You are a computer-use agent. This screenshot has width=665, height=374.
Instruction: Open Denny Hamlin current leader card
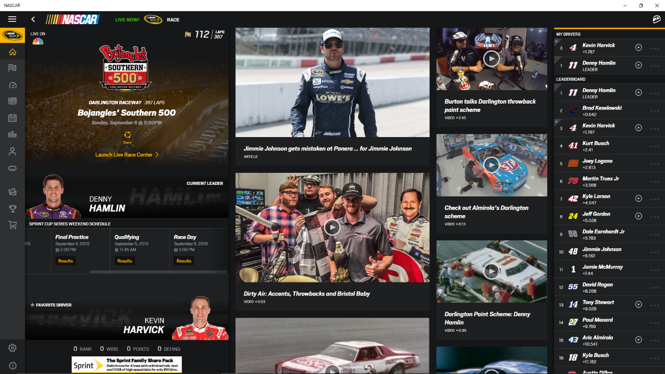tap(127, 196)
